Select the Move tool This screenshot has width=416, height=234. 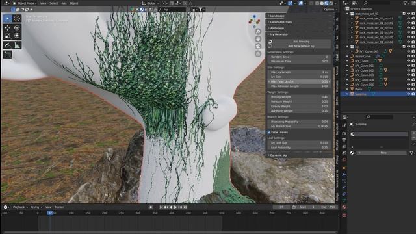click(x=7, y=28)
